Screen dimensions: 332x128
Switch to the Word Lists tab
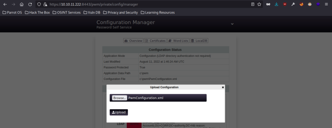point(178,41)
